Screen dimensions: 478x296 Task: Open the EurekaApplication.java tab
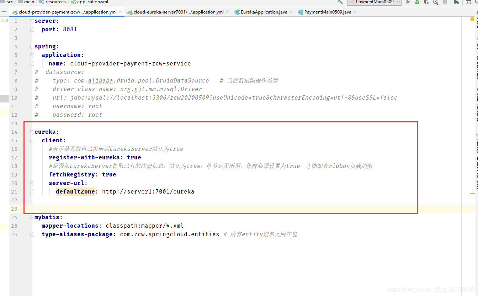click(x=264, y=12)
